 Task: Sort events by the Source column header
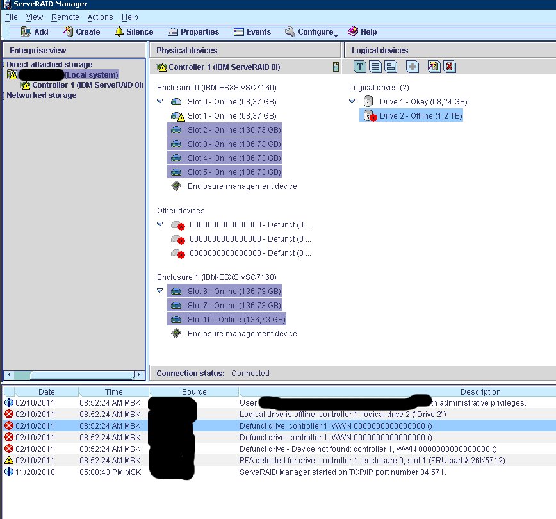click(x=194, y=391)
